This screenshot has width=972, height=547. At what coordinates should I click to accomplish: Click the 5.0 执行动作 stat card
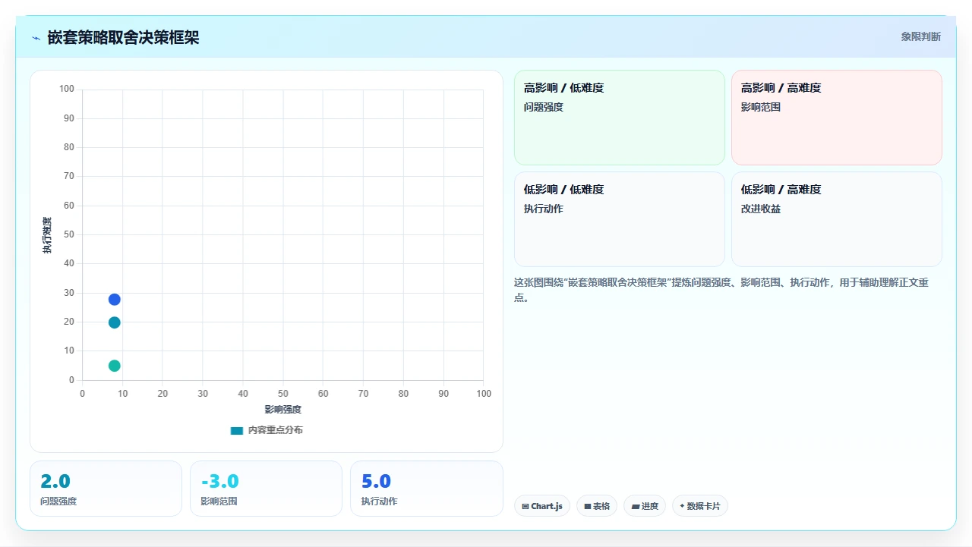pos(427,489)
